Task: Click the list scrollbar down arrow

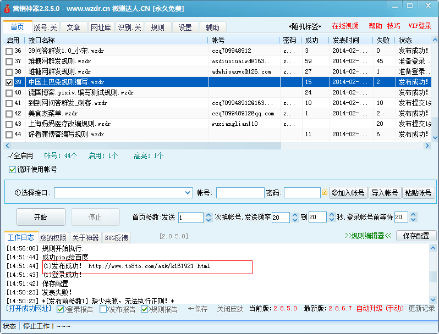Action: pyautogui.click(x=435, y=137)
